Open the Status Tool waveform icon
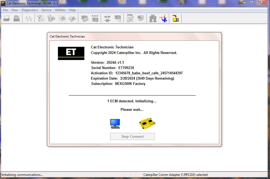The height and width of the screenshot is (179, 270). click(29, 19)
